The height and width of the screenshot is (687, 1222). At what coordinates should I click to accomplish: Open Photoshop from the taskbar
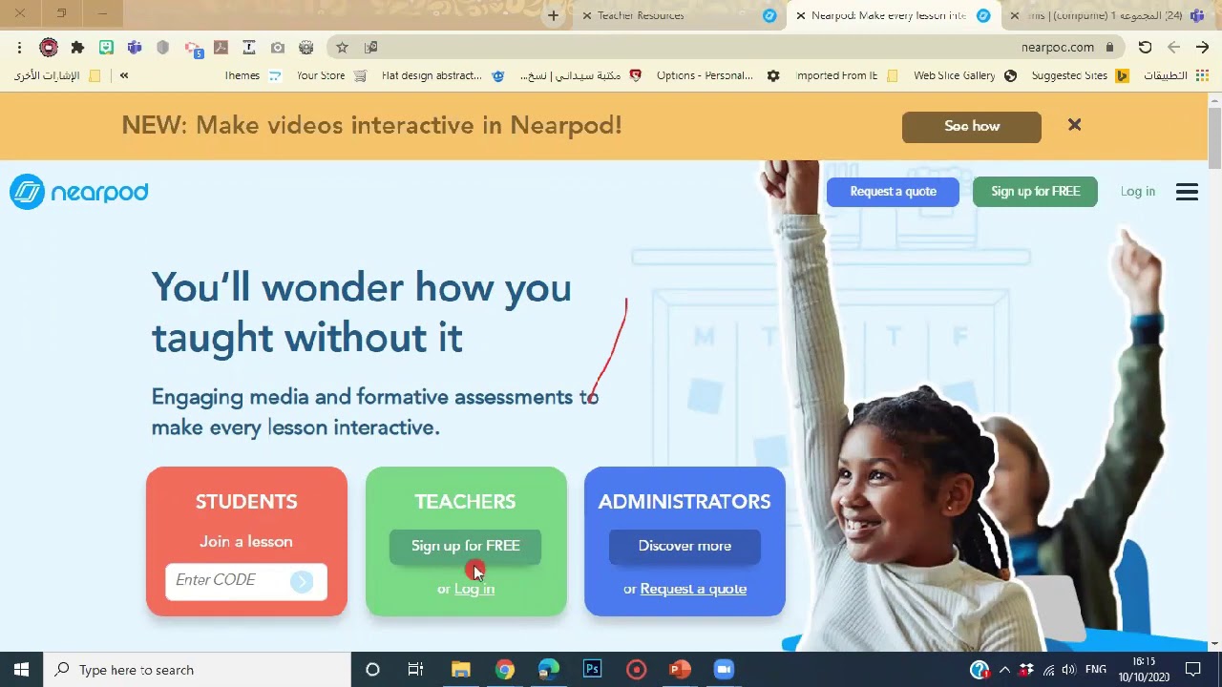click(592, 670)
